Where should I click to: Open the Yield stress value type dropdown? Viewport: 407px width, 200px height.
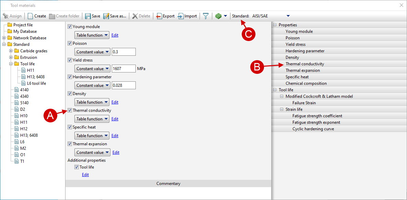(92, 68)
